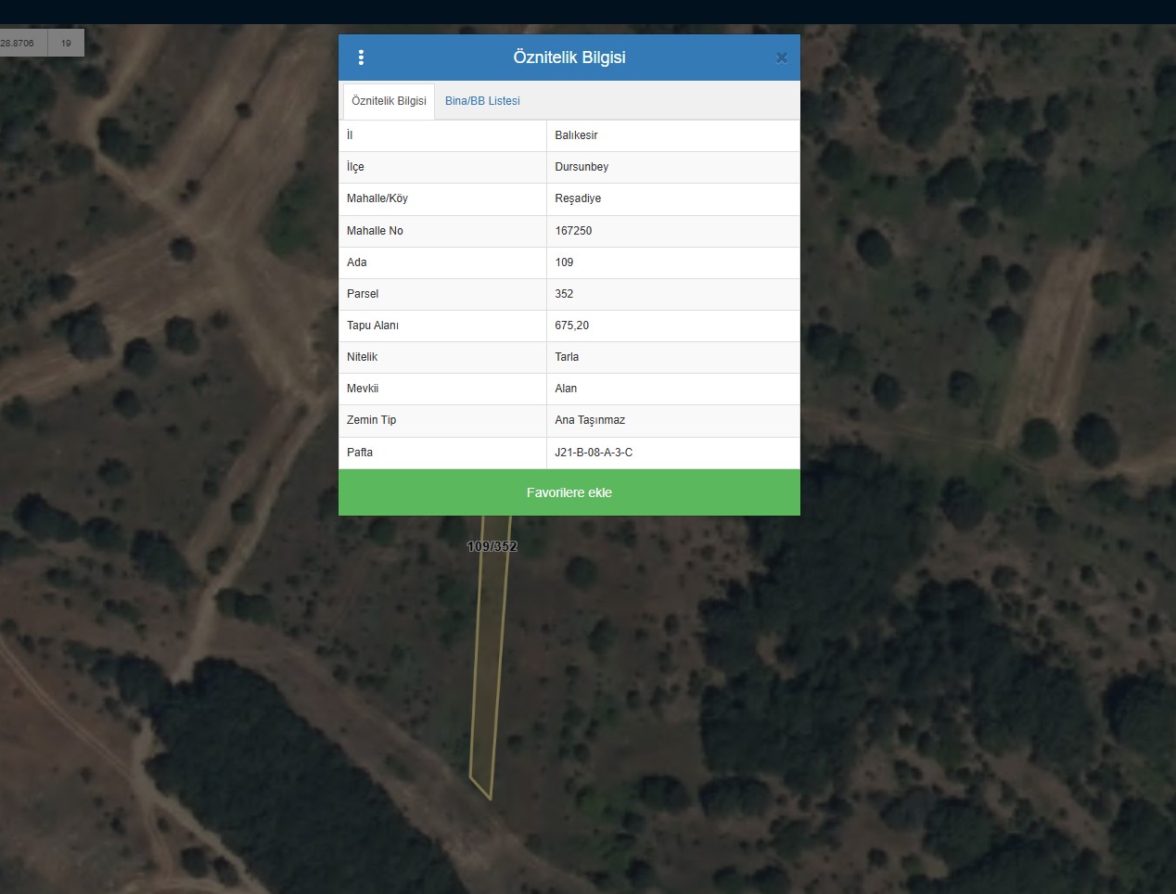Click the Reşadiye neighborhood value
The width and height of the screenshot is (1176, 894).
pyautogui.click(x=578, y=198)
